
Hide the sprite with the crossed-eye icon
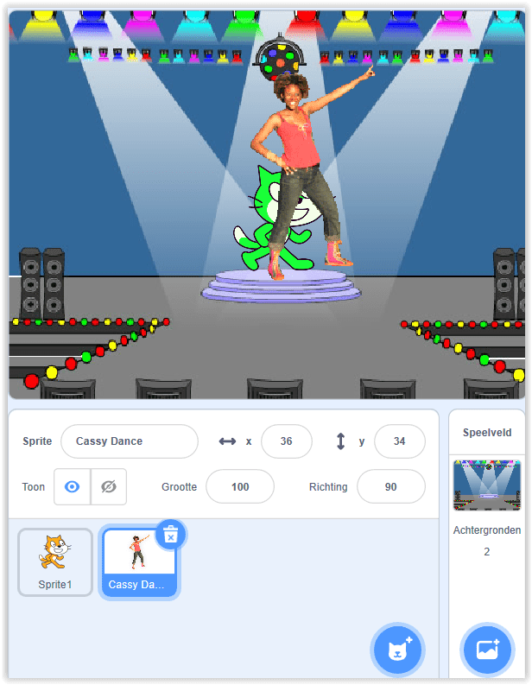pyautogui.click(x=109, y=486)
